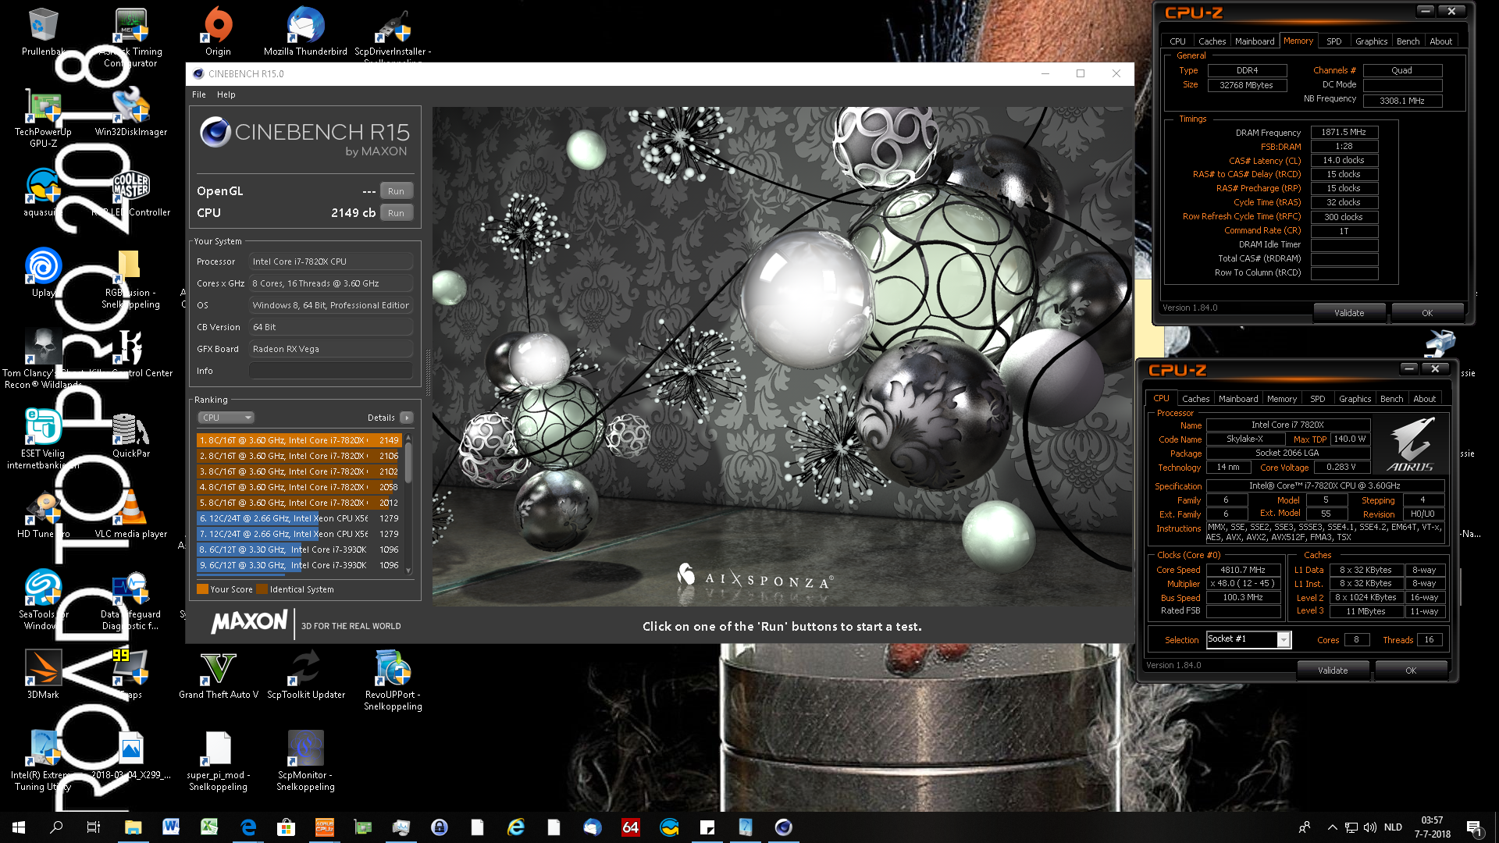The height and width of the screenshot is (843, 1499).
Task: Launch the ScpMonitor Snelkoppeling icon
Action: coord(305,761)
